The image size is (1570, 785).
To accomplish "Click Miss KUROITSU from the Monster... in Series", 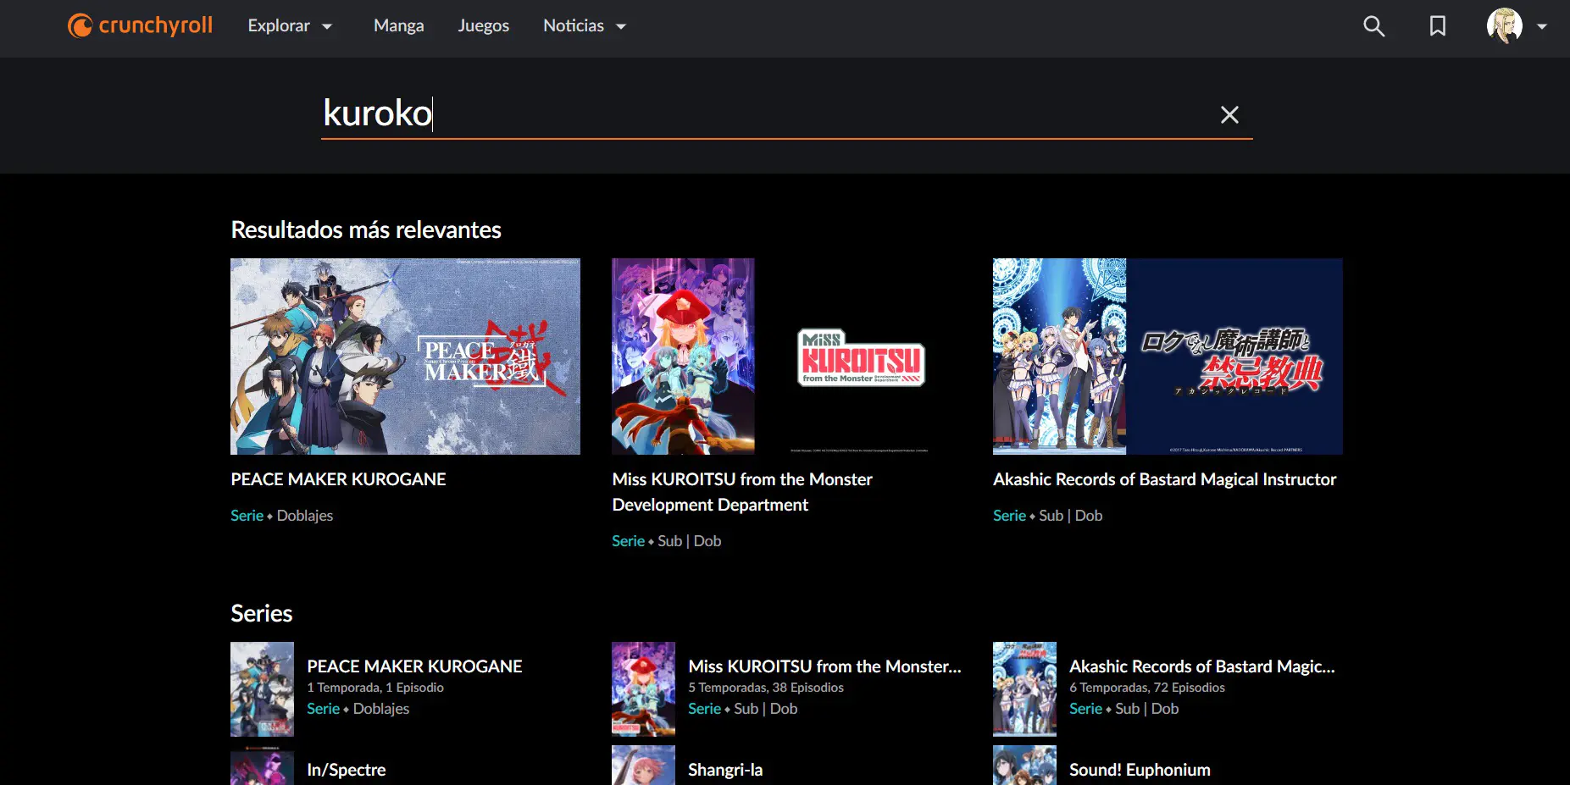I will (x=824, y=666).
